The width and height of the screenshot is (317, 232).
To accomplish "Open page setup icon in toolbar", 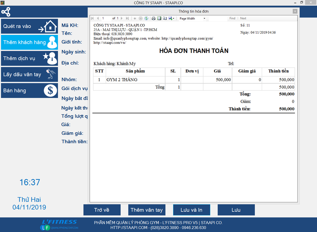I will coord(165,19).
